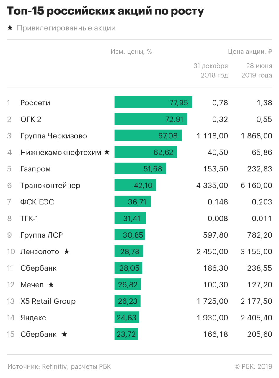The width and height of the screenshot is (279, 378).
Task: Select the Трансконтейнер company name
Action: tap(50, 186)
